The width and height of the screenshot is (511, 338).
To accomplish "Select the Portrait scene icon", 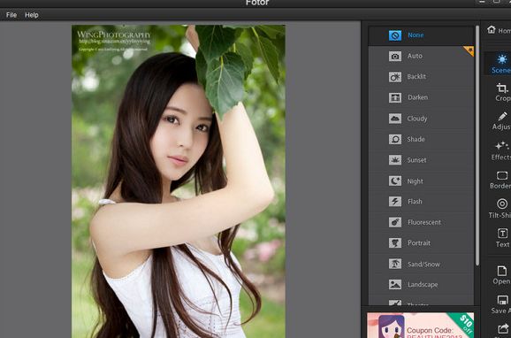I will [395, 243].
